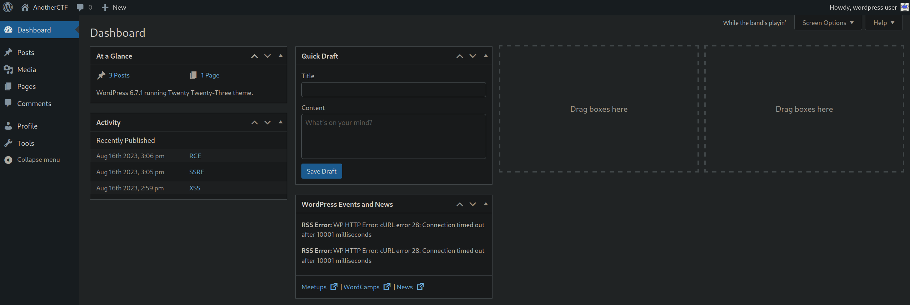Click the WordPress logo in admin bar
The width and height of the screenshot is (910, 305).
click(x=8, y=7)
